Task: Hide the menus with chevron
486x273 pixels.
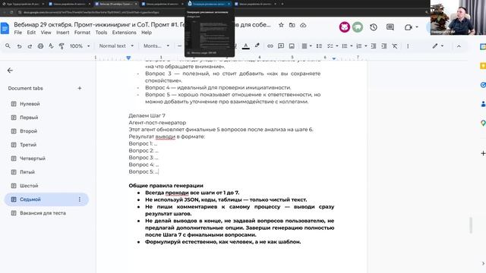Action: 459,46
